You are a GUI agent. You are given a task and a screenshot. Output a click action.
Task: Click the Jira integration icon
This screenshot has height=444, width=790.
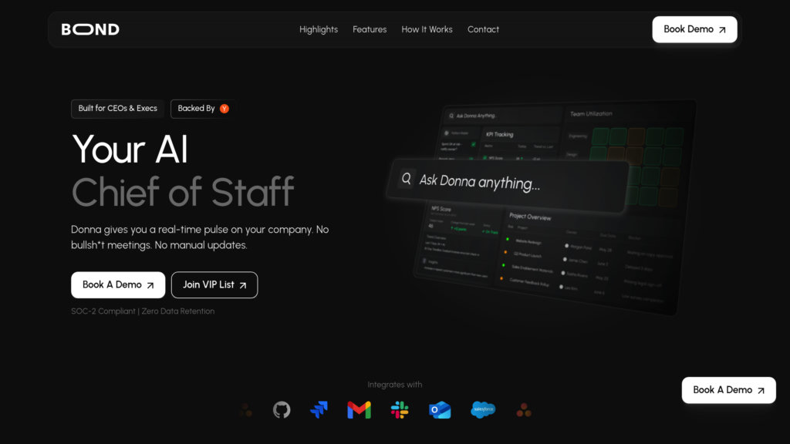pos(319,410)
